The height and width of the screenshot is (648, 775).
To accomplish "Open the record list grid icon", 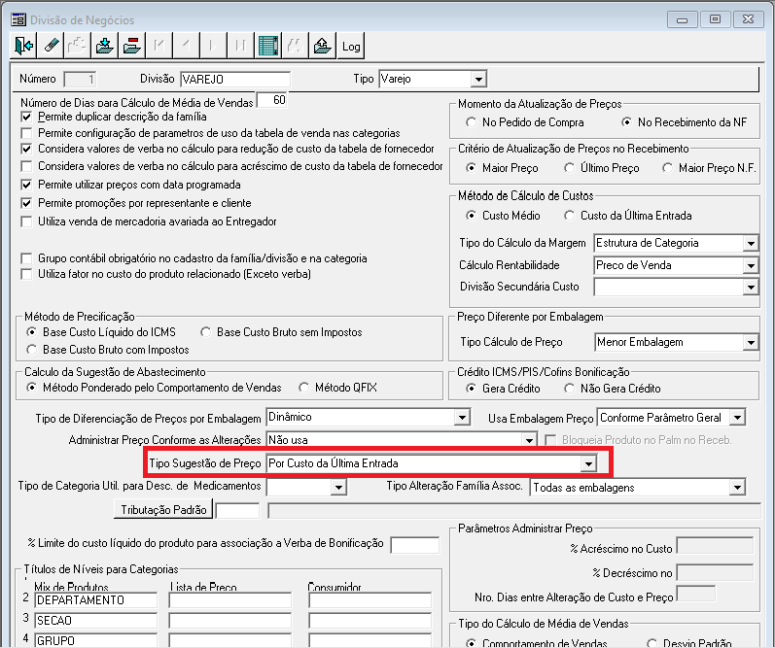I will pos(268,46).
